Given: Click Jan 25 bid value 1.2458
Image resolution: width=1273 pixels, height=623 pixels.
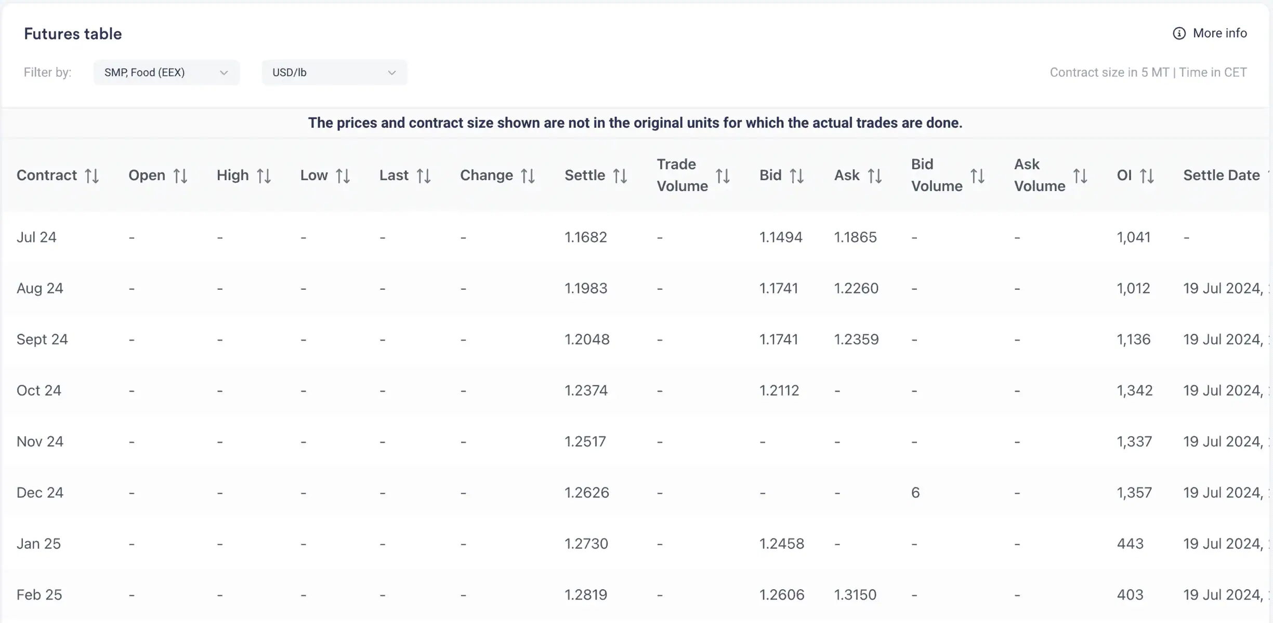Looking at the screenshot, I should click(x=782, y=544).
